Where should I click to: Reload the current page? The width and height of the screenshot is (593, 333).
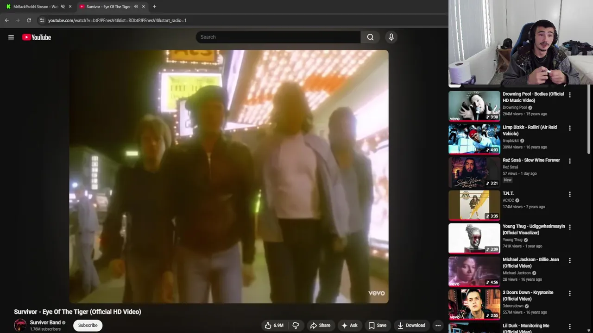(29, 20)
